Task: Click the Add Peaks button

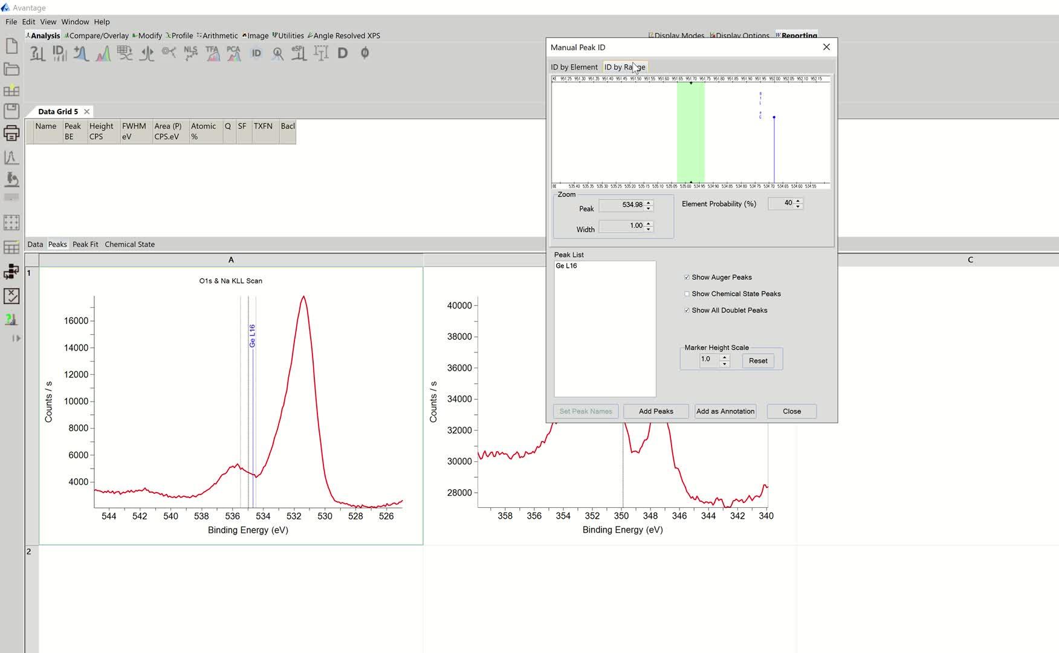Action: [656, 411]
